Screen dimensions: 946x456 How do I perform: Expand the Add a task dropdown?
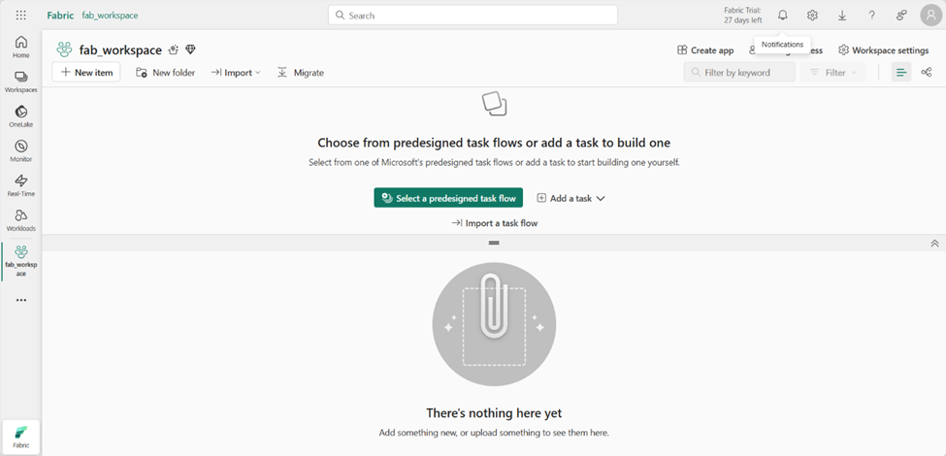point(571,198)
